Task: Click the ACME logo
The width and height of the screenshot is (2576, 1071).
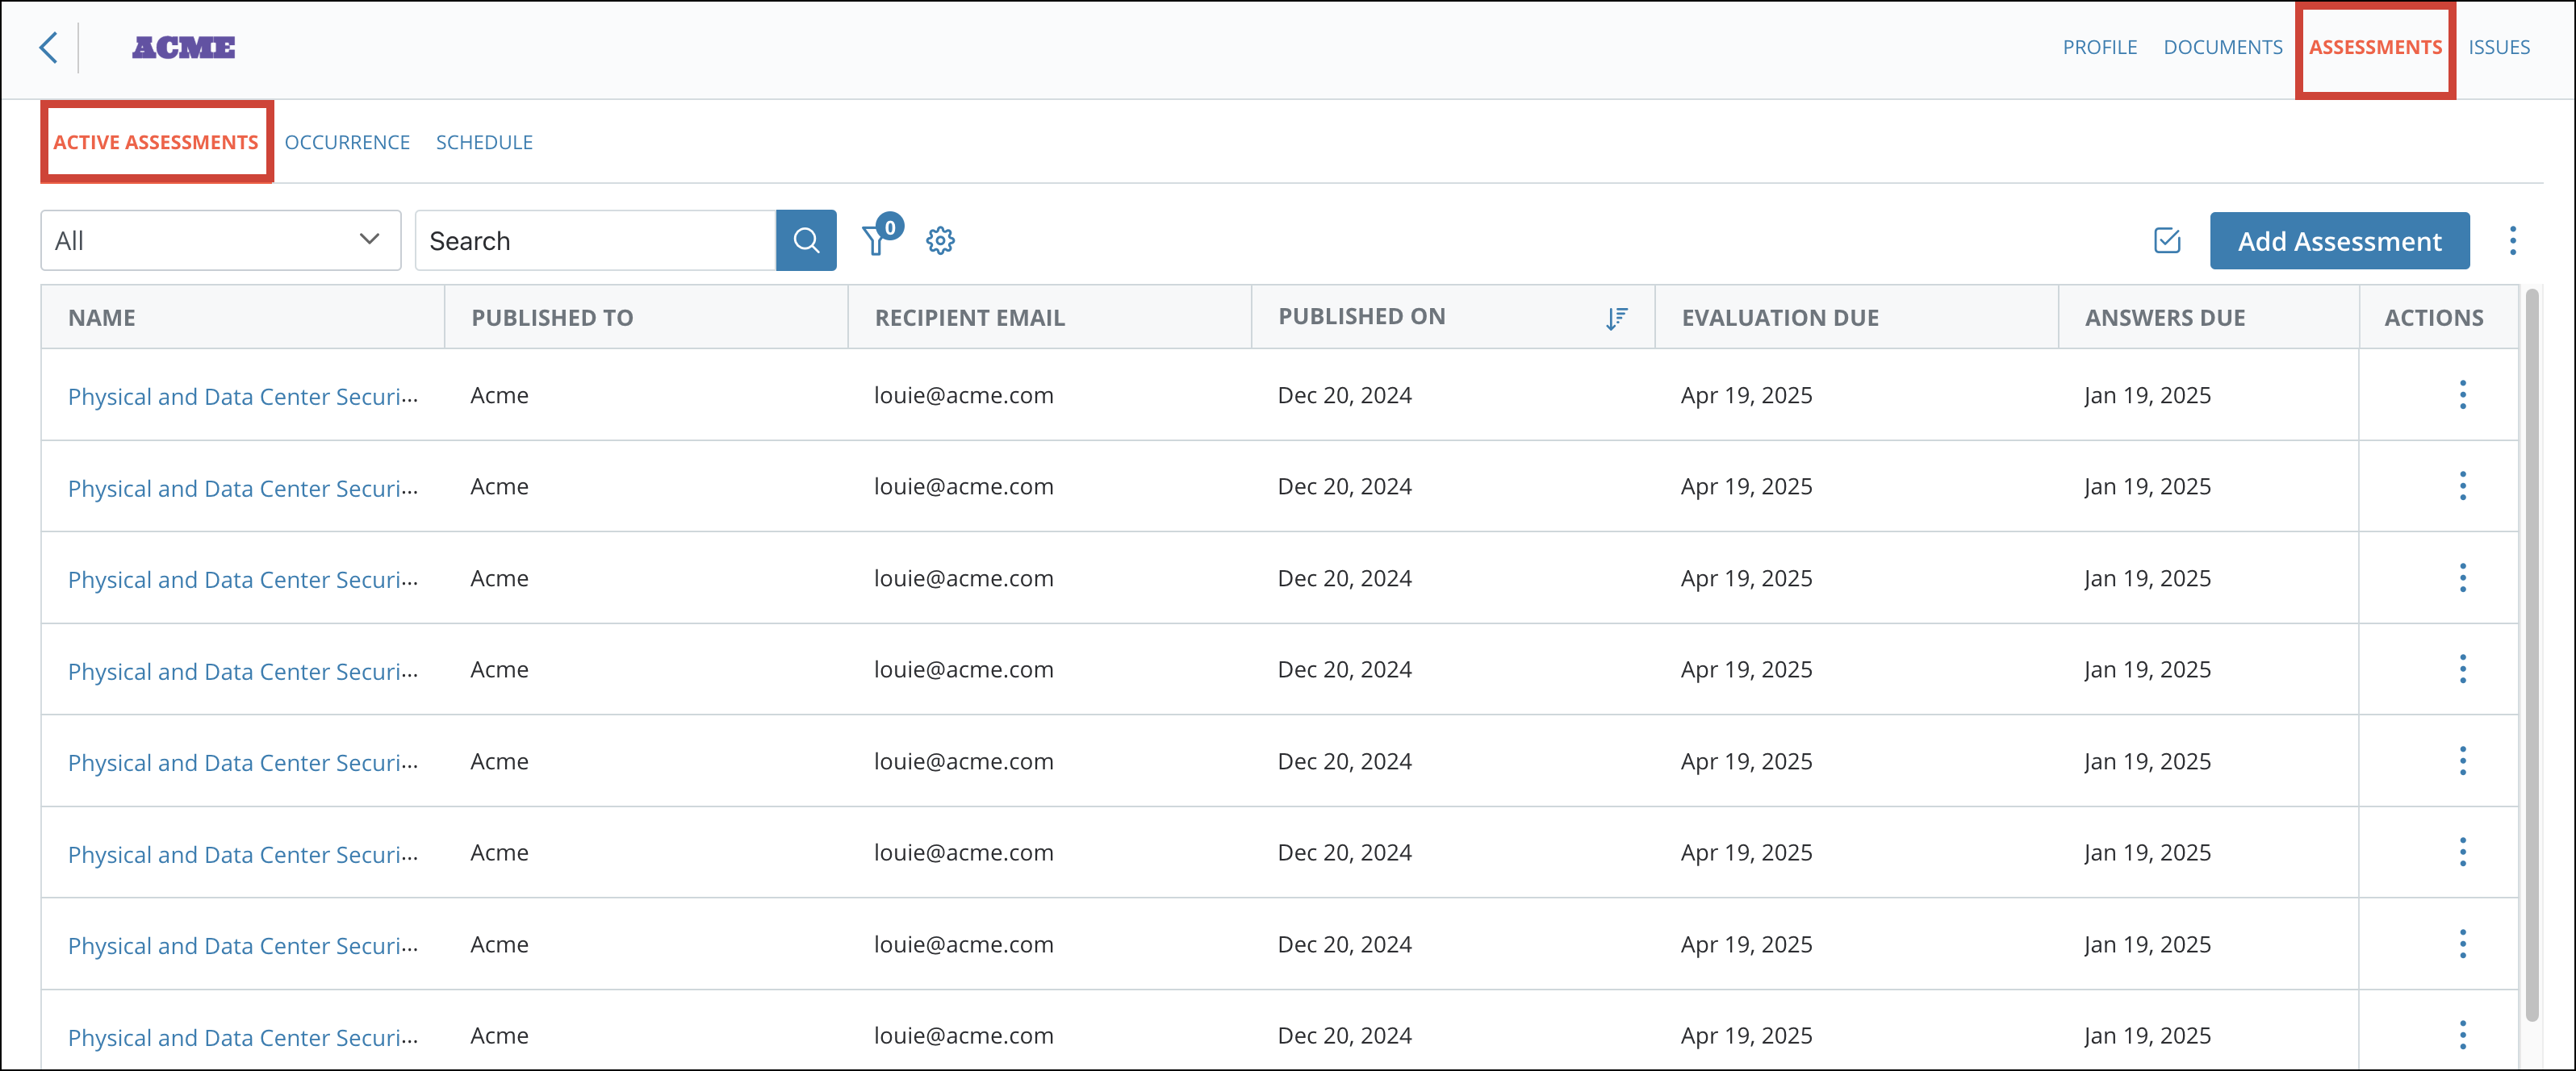Action: point(184,47)
